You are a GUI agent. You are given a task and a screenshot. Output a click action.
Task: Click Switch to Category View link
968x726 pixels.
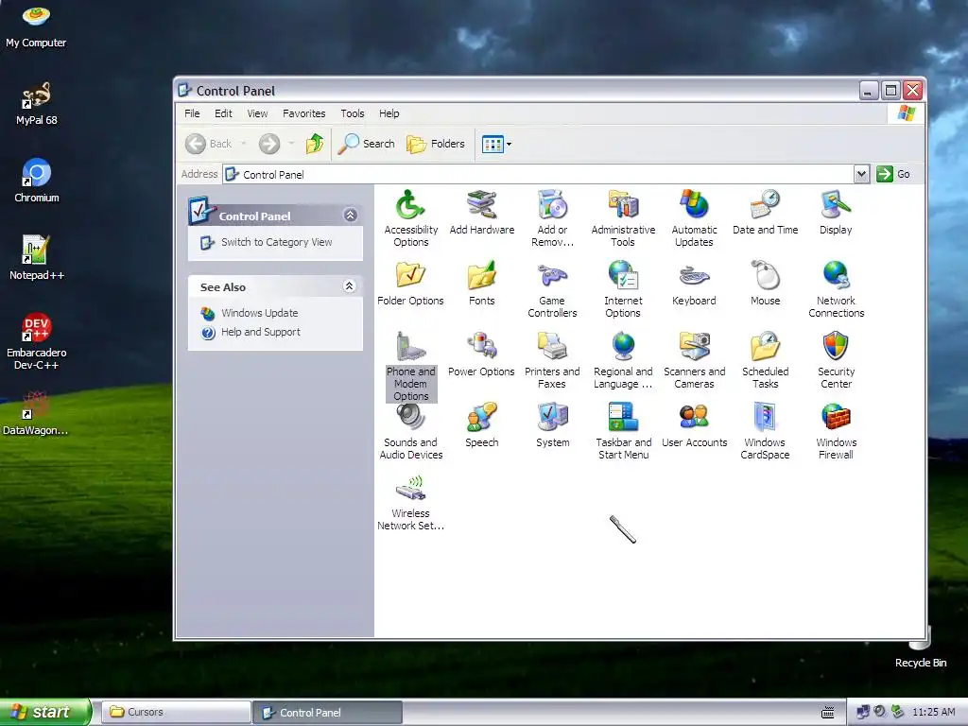[277, 242]
